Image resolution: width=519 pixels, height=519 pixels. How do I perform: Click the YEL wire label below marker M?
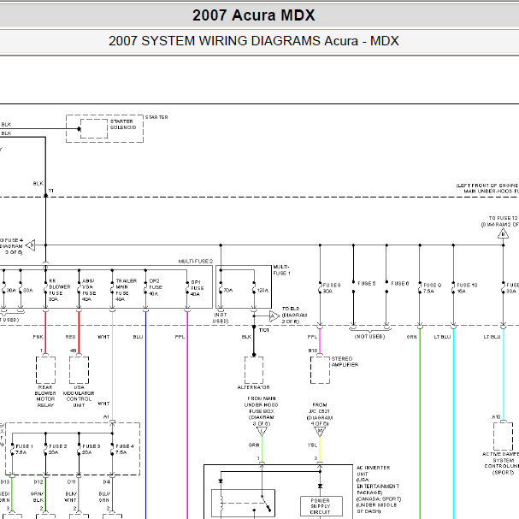point(312,445)
